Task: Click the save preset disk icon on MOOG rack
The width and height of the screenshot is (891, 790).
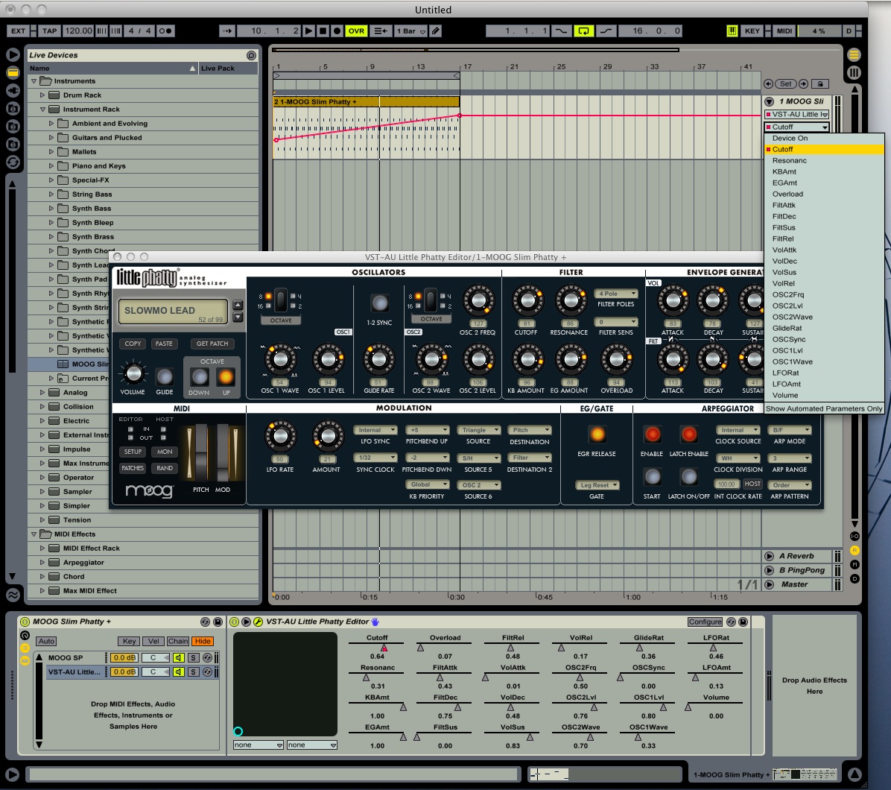Action: pyautogui.click(x=218, y=622)
